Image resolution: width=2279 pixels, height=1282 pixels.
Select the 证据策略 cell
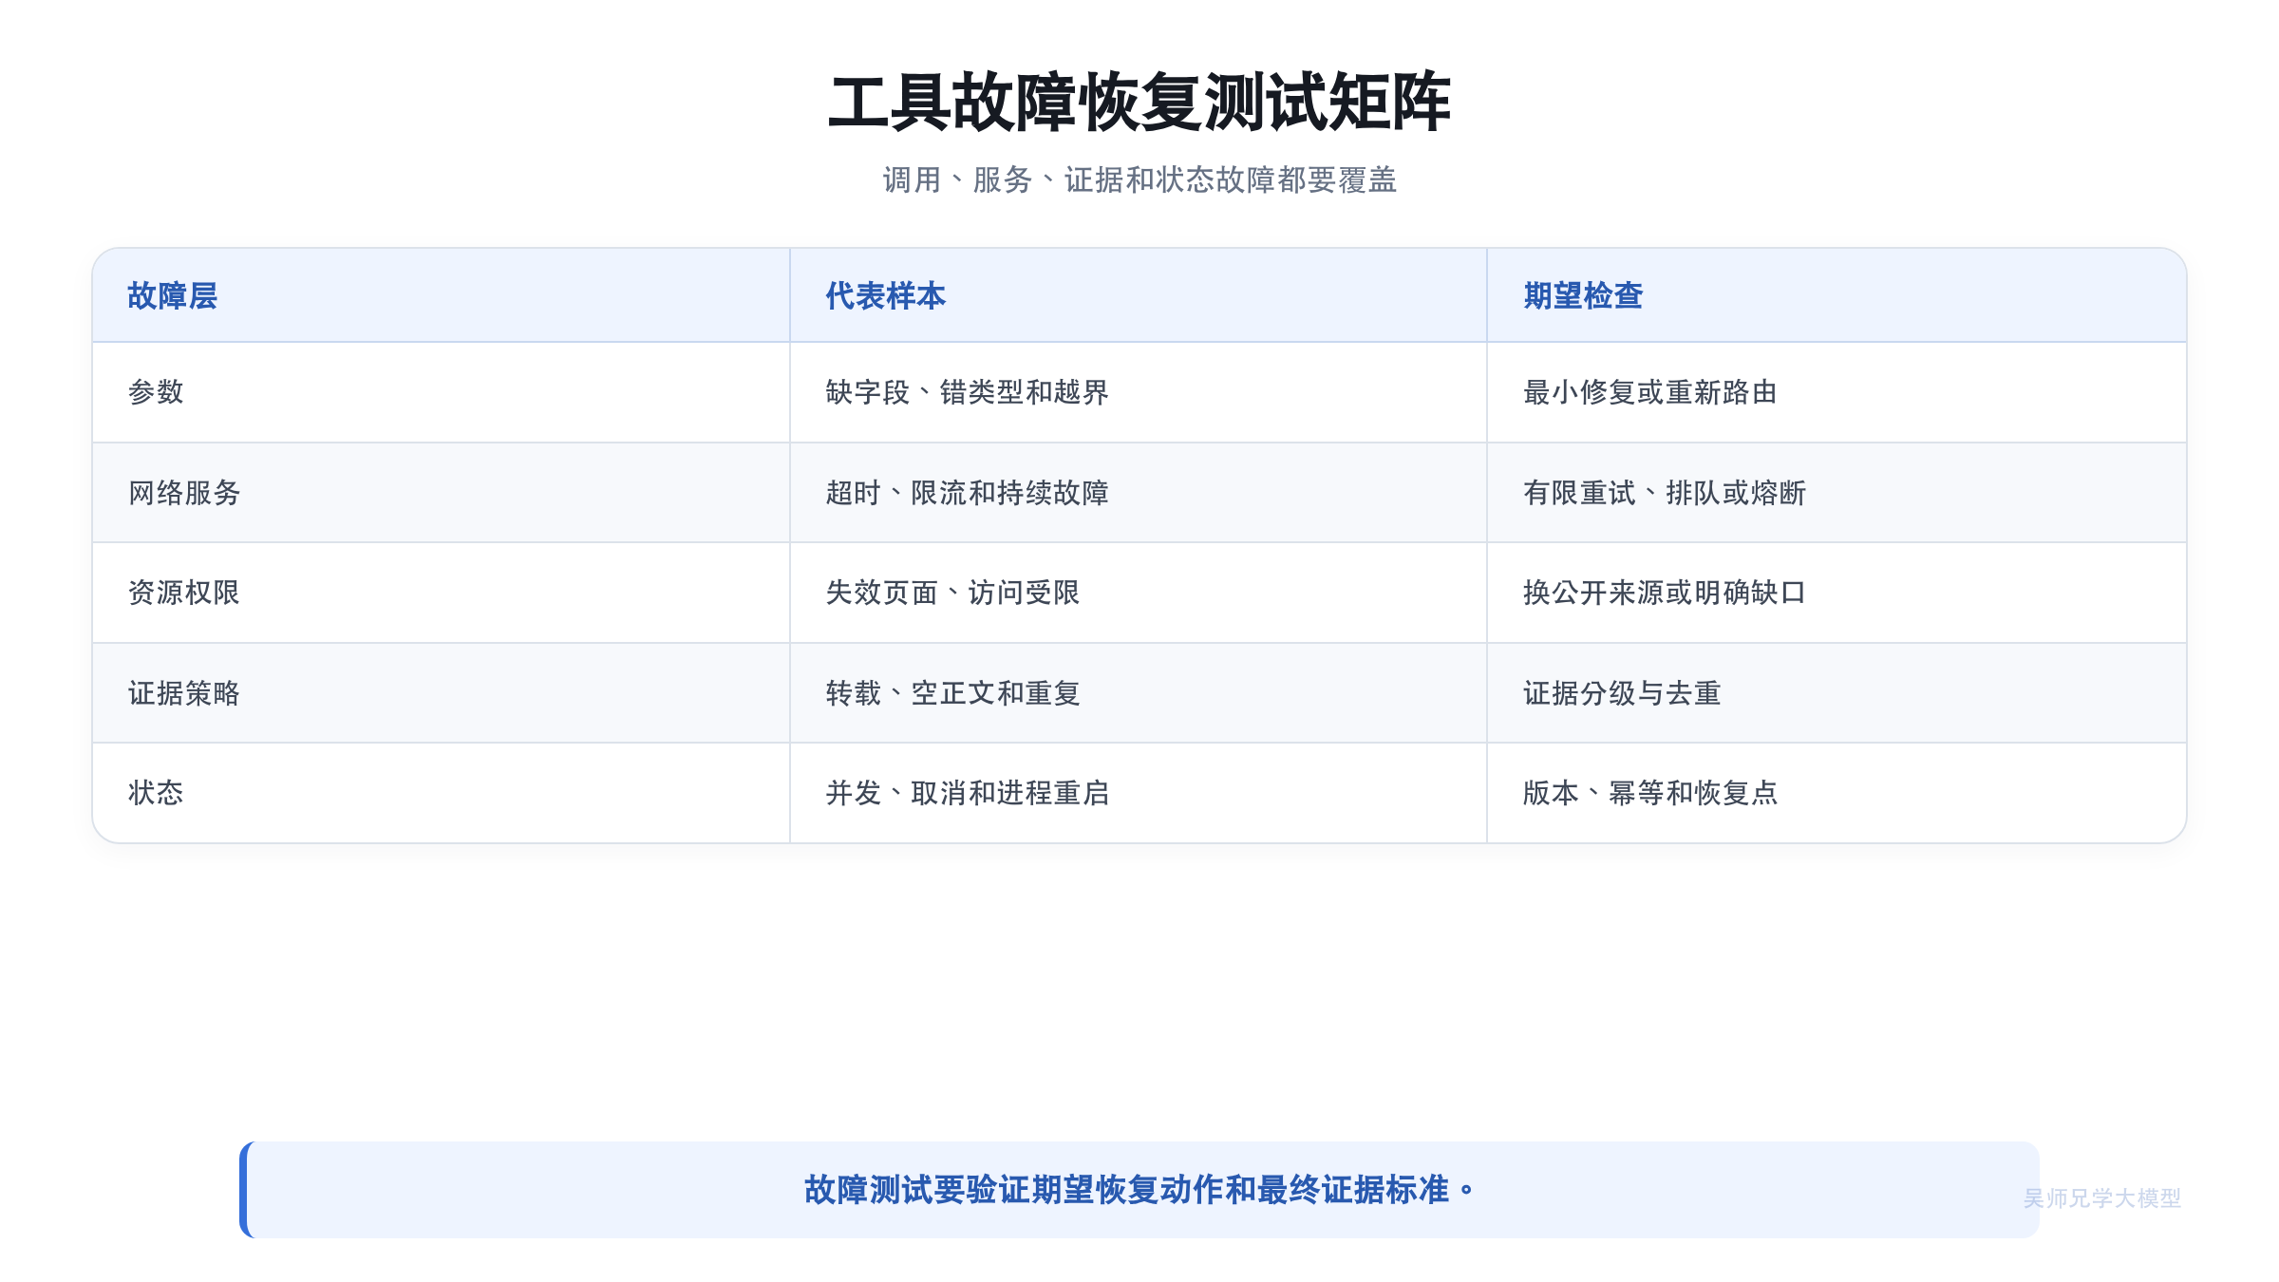pos(442,693)
